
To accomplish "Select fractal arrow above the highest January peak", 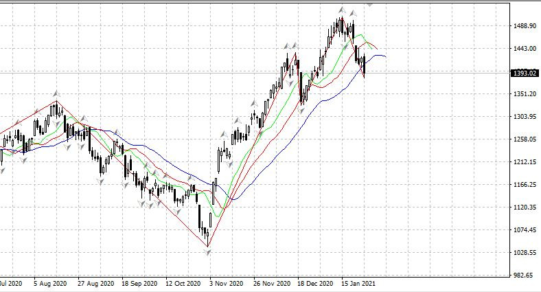I will pyautogui.click(x=343, y=10).
